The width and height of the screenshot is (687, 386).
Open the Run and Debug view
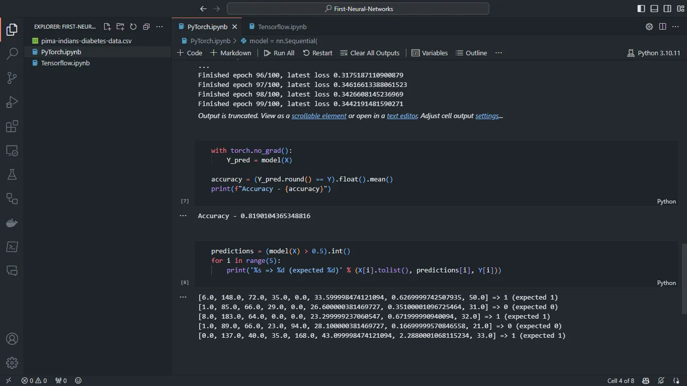point(12,102)
